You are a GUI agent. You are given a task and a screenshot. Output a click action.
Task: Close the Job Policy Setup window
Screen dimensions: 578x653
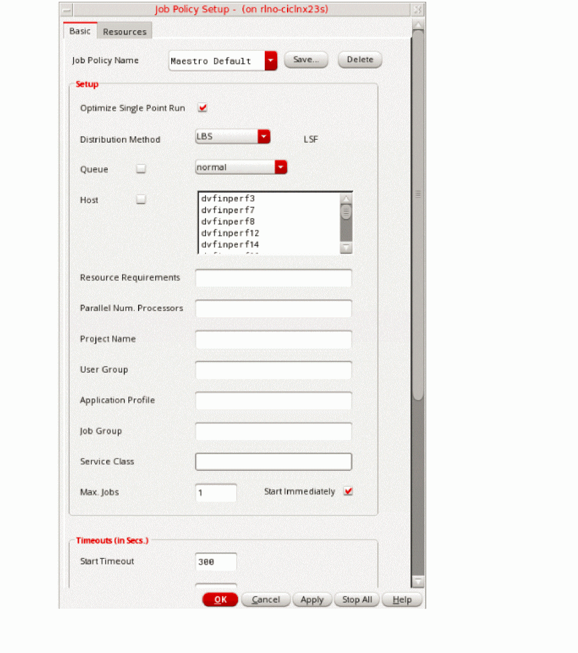click(418, 10)
